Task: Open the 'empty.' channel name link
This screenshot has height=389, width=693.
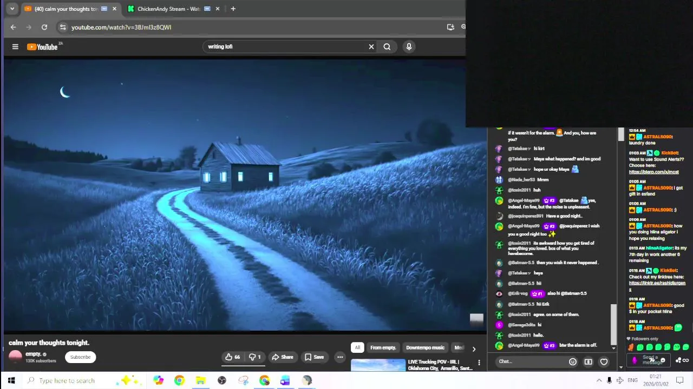Action: pos(33,354)
